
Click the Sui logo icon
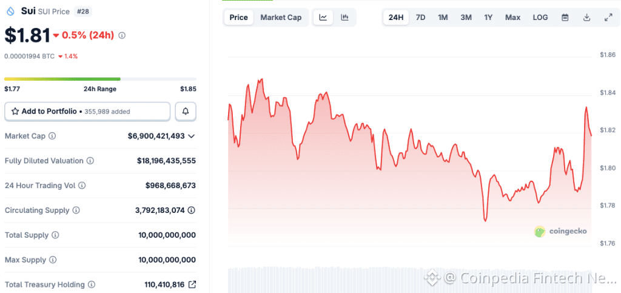tap(10, 11)
